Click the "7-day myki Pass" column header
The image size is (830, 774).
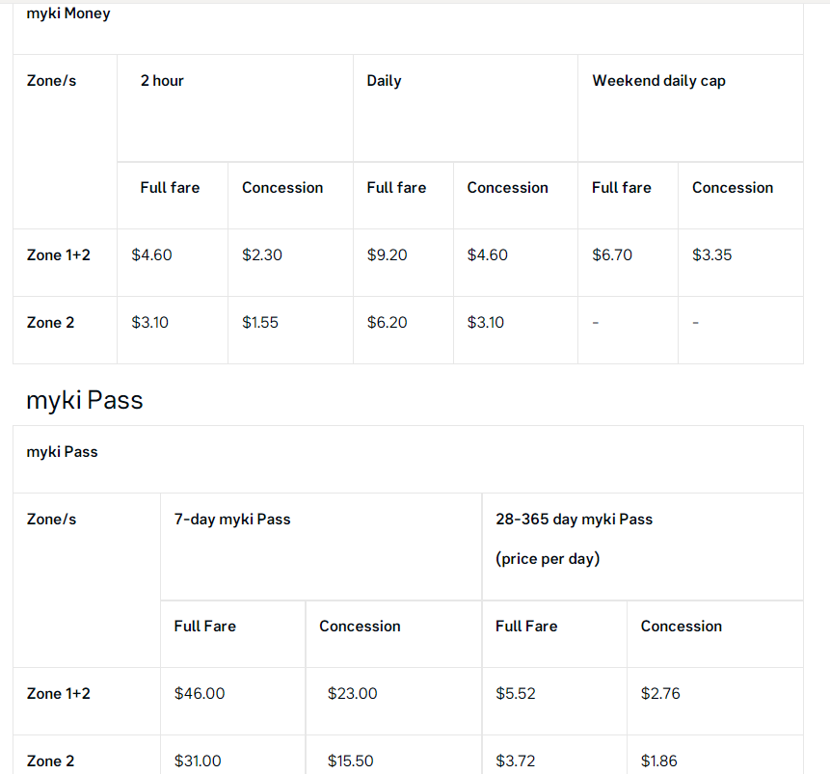pos(232,520)
